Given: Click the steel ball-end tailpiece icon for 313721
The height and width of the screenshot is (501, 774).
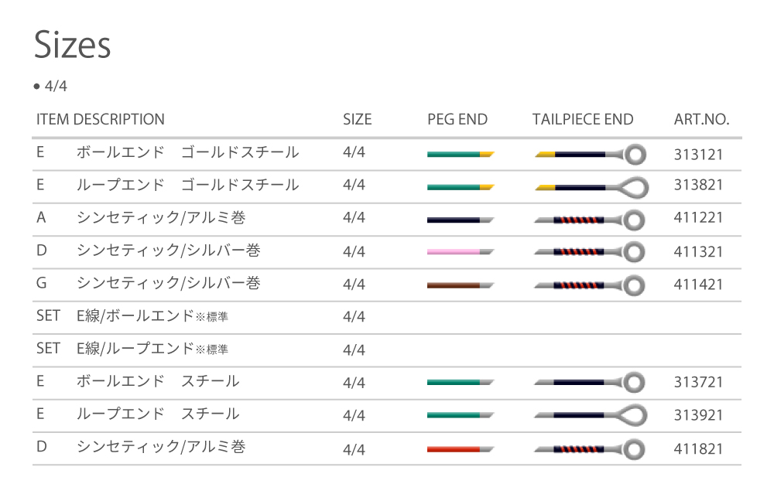Looking at the screenshot, I should click(x=591, y=383).
